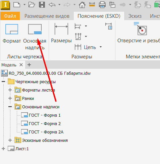
Task: Close the Модель browser panel tab
Action: (x=21, y=65)
